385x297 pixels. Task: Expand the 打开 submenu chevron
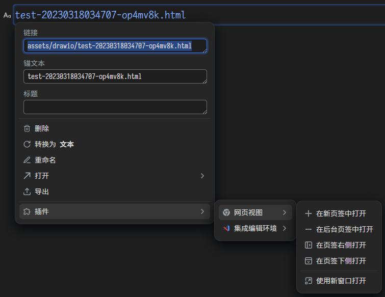pos(202,176)
